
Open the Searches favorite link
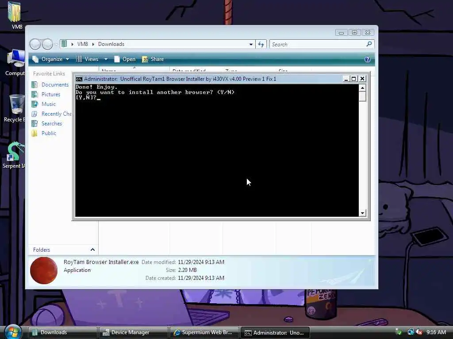(52, 124)
